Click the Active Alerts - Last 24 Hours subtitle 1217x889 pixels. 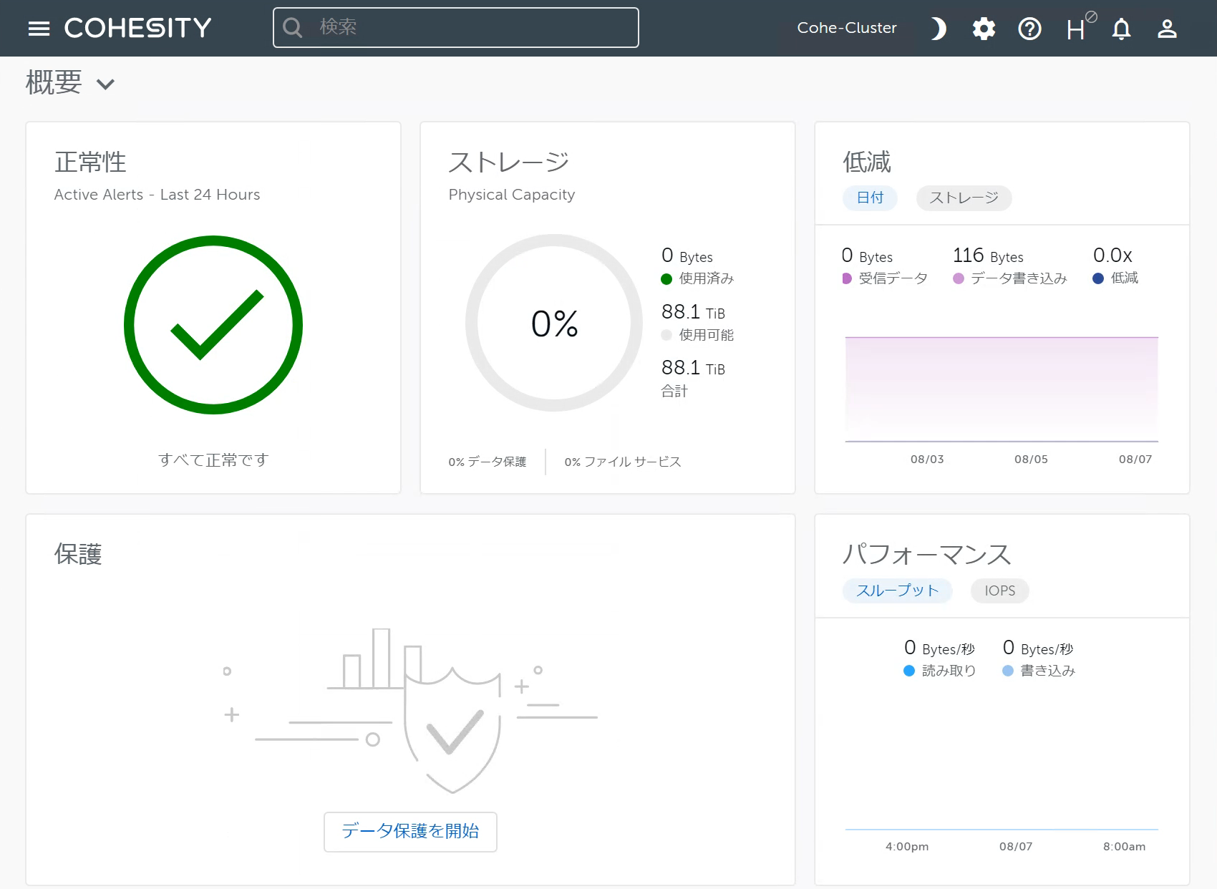(x=157, y=195)
